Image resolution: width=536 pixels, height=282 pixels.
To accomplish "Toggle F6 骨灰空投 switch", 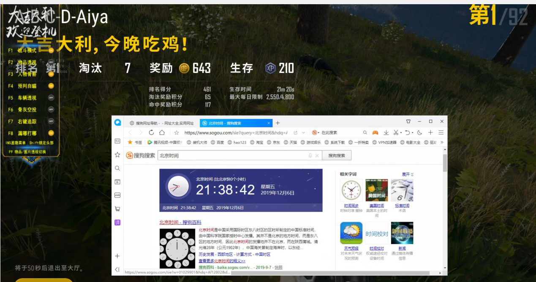I will [x=51, y=109].
